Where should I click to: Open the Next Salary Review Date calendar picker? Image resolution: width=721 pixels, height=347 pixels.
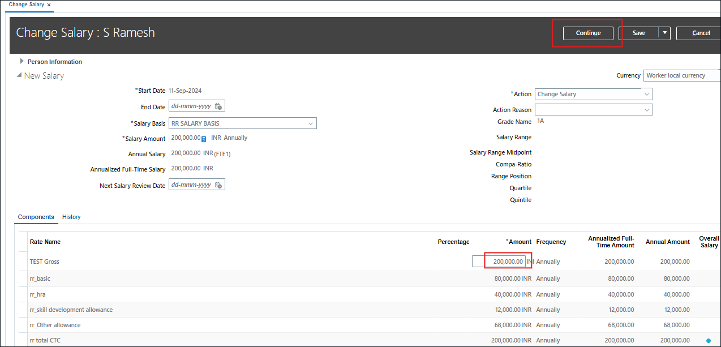(x=217, y=184)
